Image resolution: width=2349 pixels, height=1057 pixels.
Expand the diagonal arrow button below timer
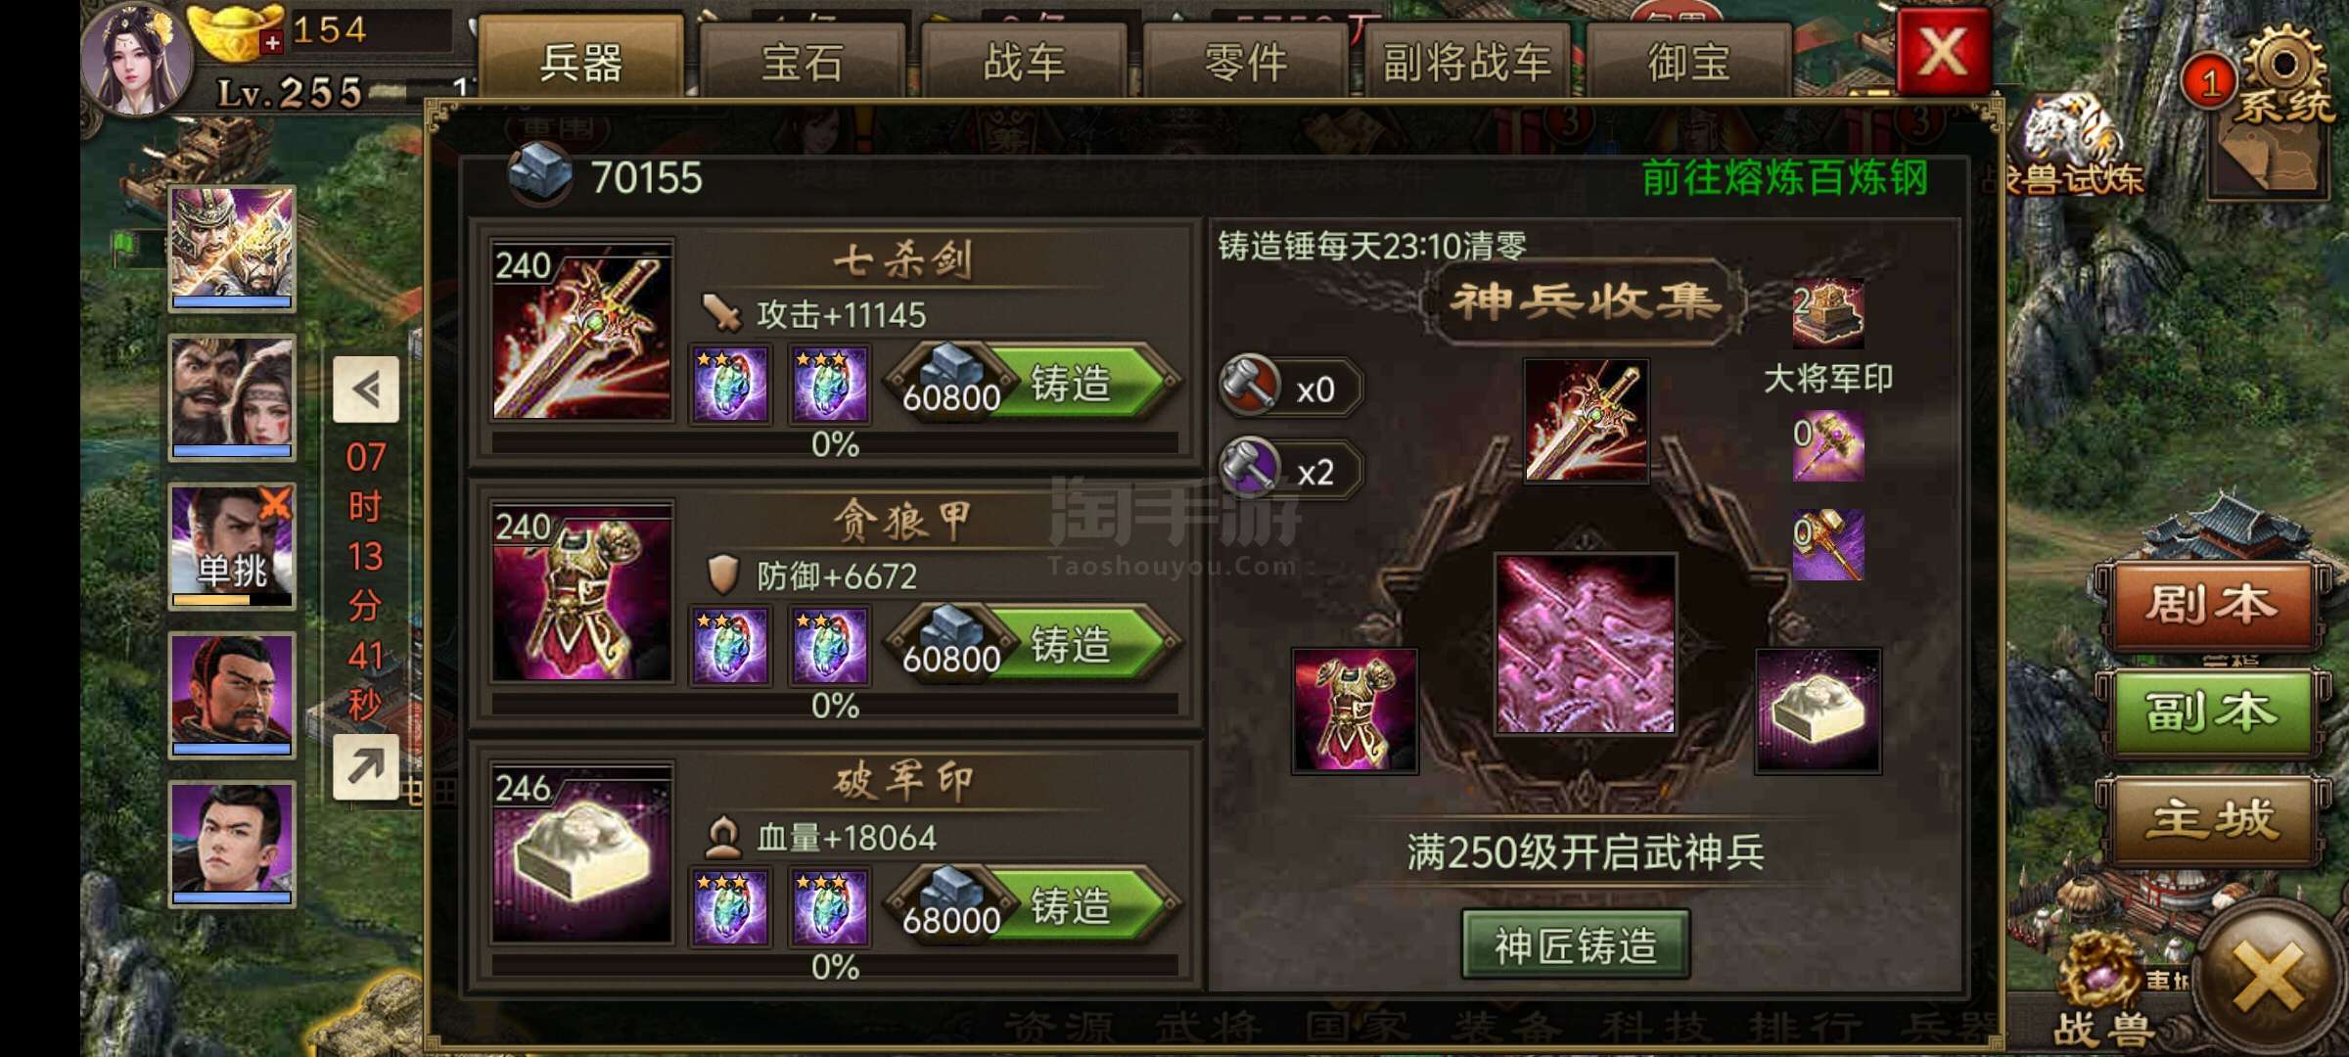[x=366, y=766]
